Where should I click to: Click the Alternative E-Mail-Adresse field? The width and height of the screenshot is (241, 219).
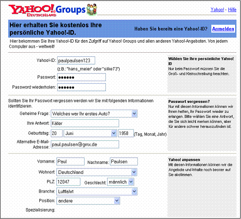point(85,144)
